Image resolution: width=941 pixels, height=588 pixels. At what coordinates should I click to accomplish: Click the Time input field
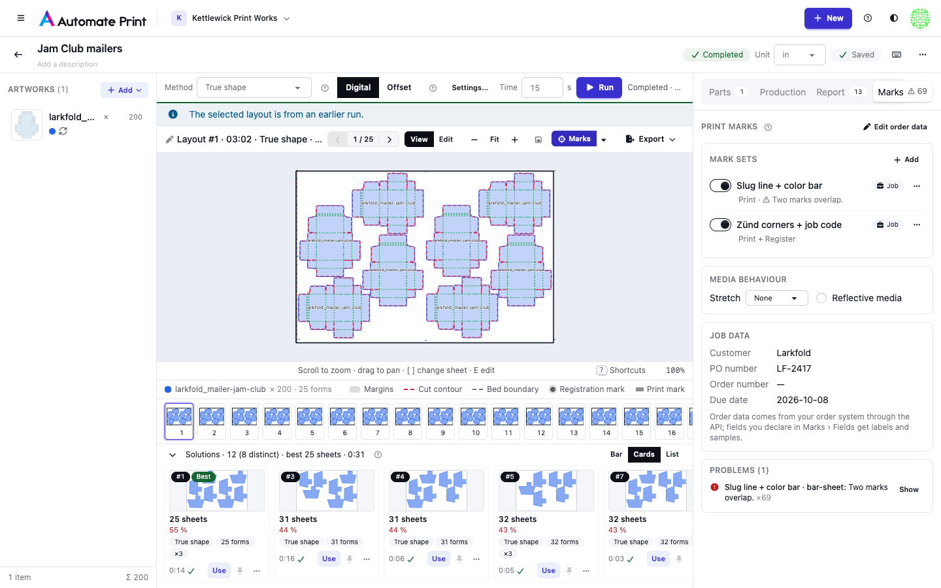542,88
